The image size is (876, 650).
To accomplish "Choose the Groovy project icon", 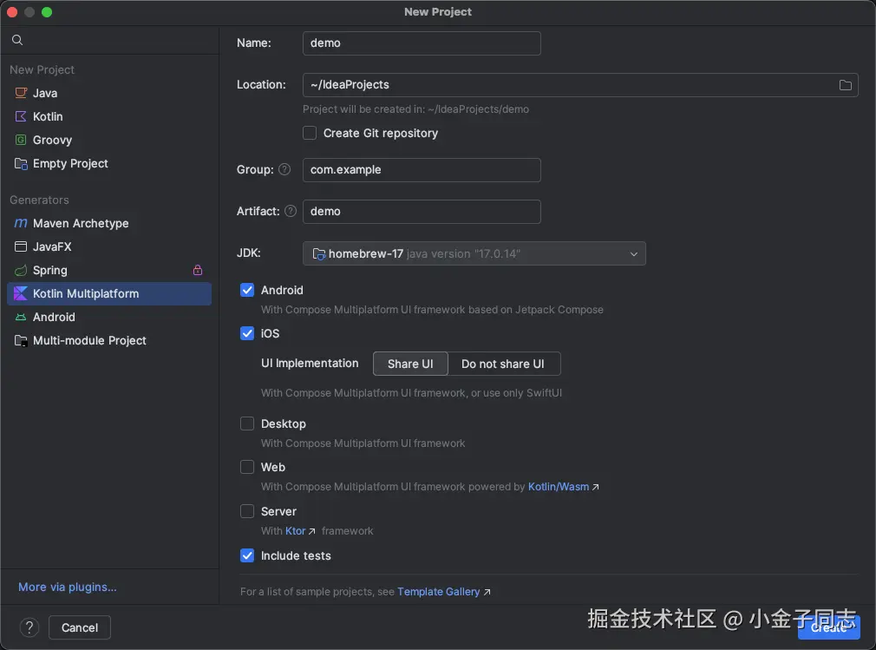I will click(x=21, y=140).
